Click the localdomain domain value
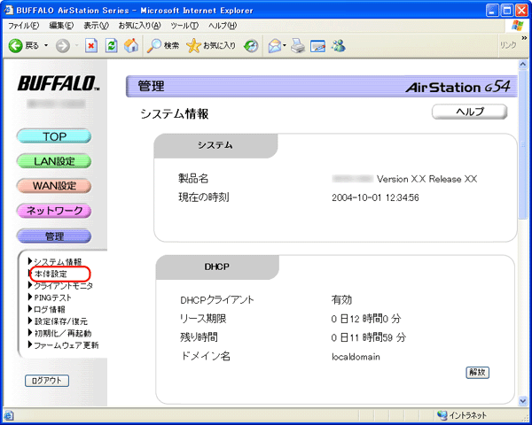This screenshot has width=532, height=425. pyautogui.click(x=356, y=357)
